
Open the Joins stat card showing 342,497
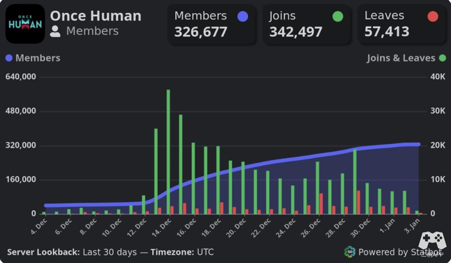point(307,24)
